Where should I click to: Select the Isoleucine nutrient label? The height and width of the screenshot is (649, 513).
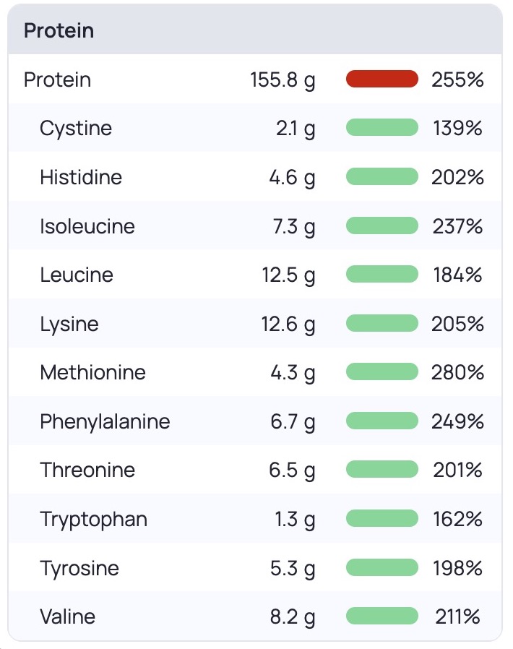pyautogui.click(x=87, y=226)
